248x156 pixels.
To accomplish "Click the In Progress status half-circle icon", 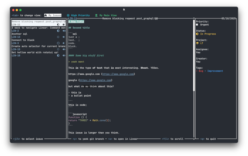I will pyautogui.click(x=197, y=34).
